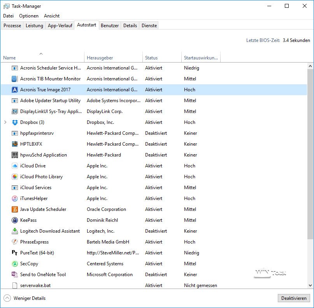Select the serverwake.bat entry
This screenshot has height=308, width=314.
click(35, 285)
